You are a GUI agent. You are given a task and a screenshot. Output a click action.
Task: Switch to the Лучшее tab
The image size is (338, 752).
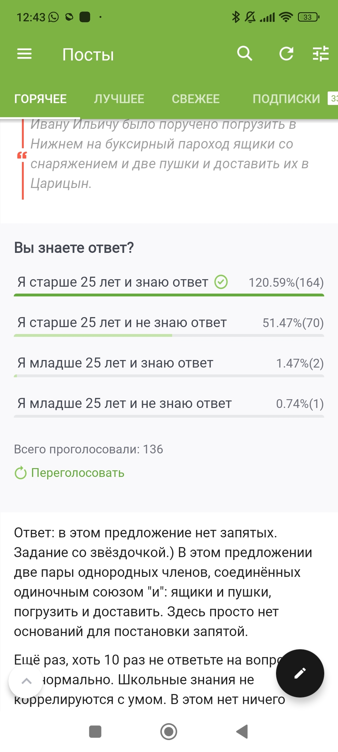(119, 99)
